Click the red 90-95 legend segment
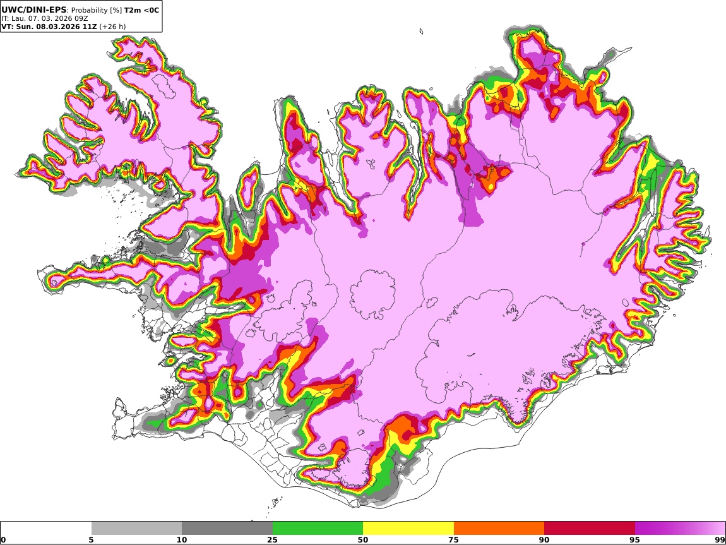Screen dimensions: 726x545 tap(590, 528)
